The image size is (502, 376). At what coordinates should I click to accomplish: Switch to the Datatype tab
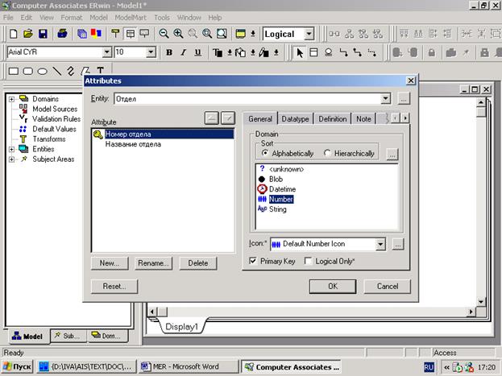point(295,118)
